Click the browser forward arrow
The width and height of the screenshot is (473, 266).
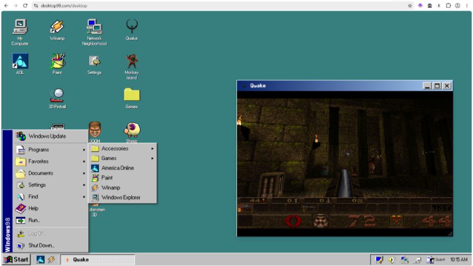coord(16,5)
